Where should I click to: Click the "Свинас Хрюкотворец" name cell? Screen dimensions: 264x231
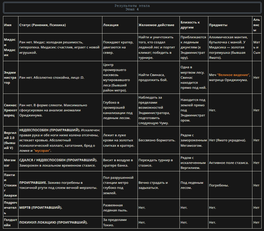point(10,110)
